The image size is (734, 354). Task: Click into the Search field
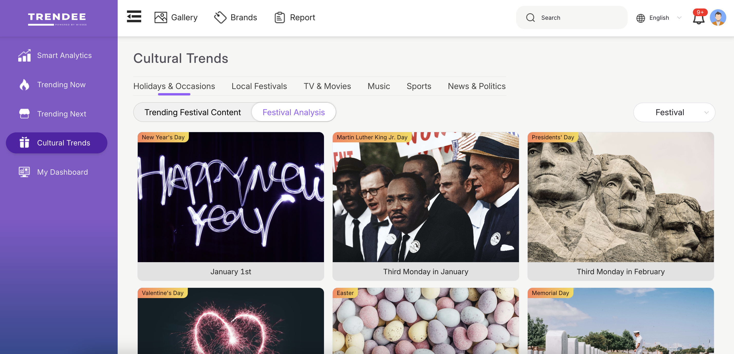(572, 18)
